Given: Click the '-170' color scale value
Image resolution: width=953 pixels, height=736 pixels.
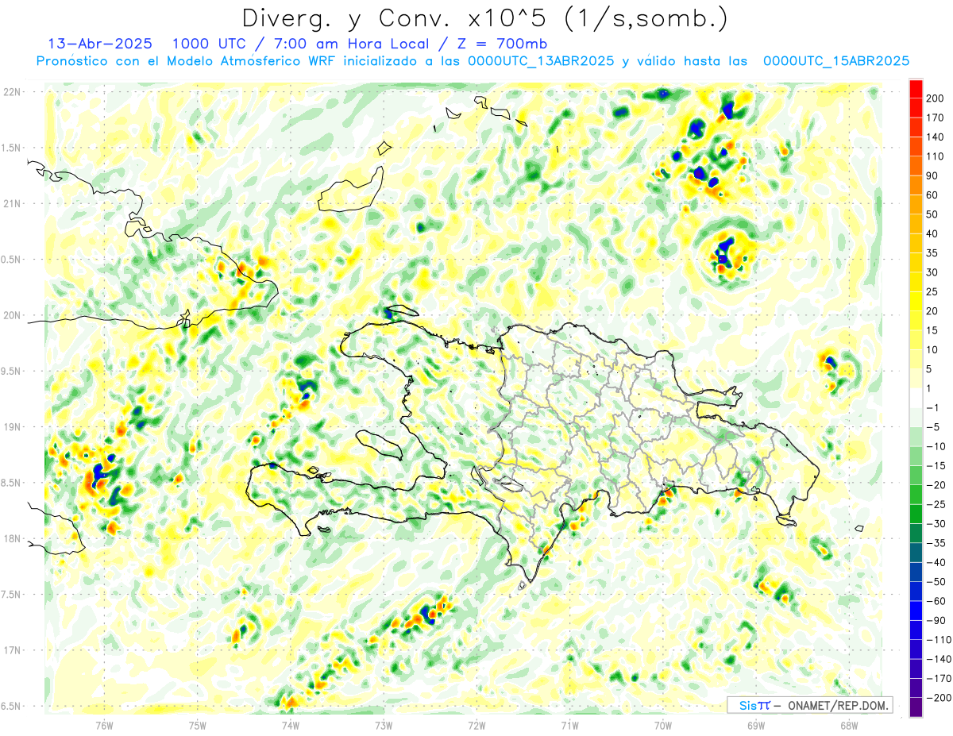Looking at the screenshot, I should (x=938, y=678).
